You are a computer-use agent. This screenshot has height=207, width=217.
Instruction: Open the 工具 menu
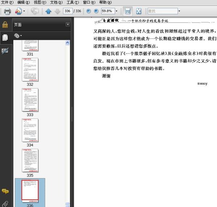coord(73,3)
